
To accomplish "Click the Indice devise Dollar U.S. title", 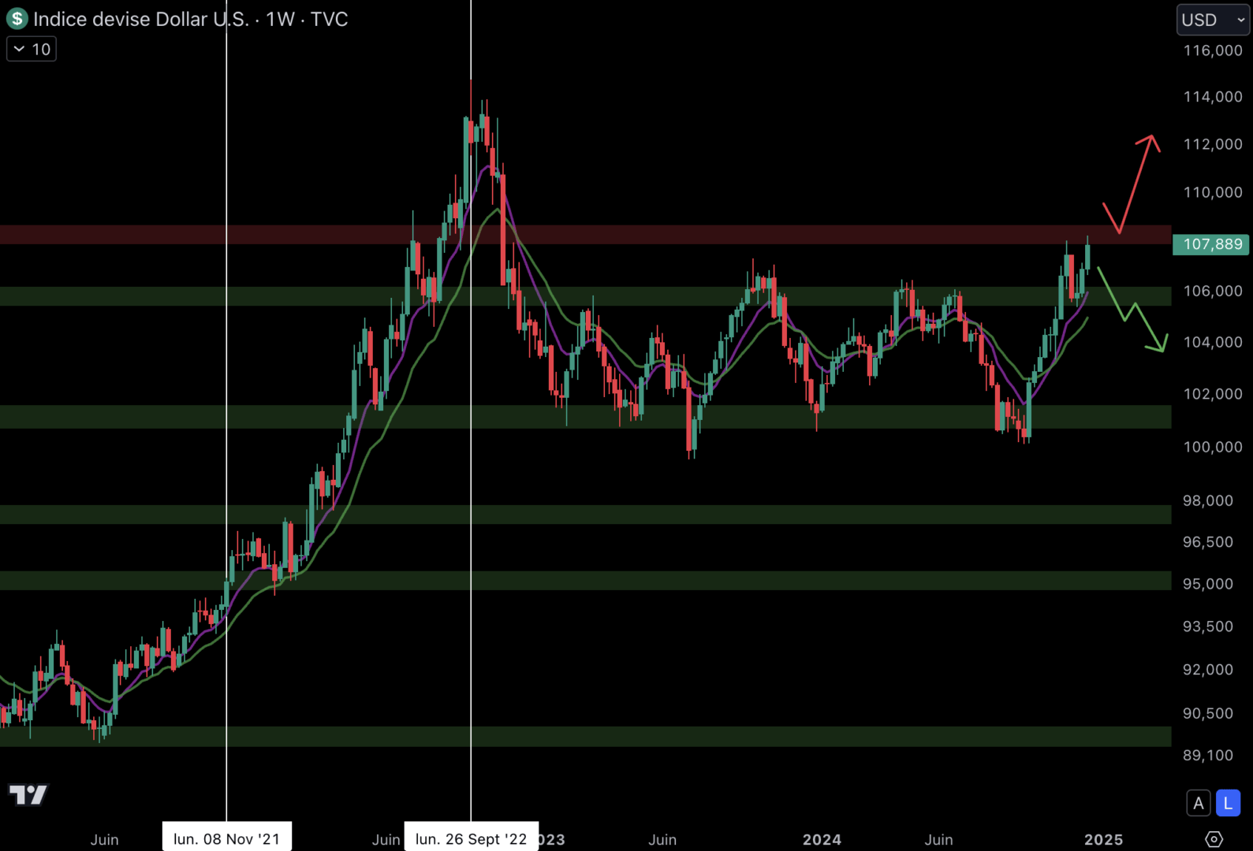I will point(140,19).
